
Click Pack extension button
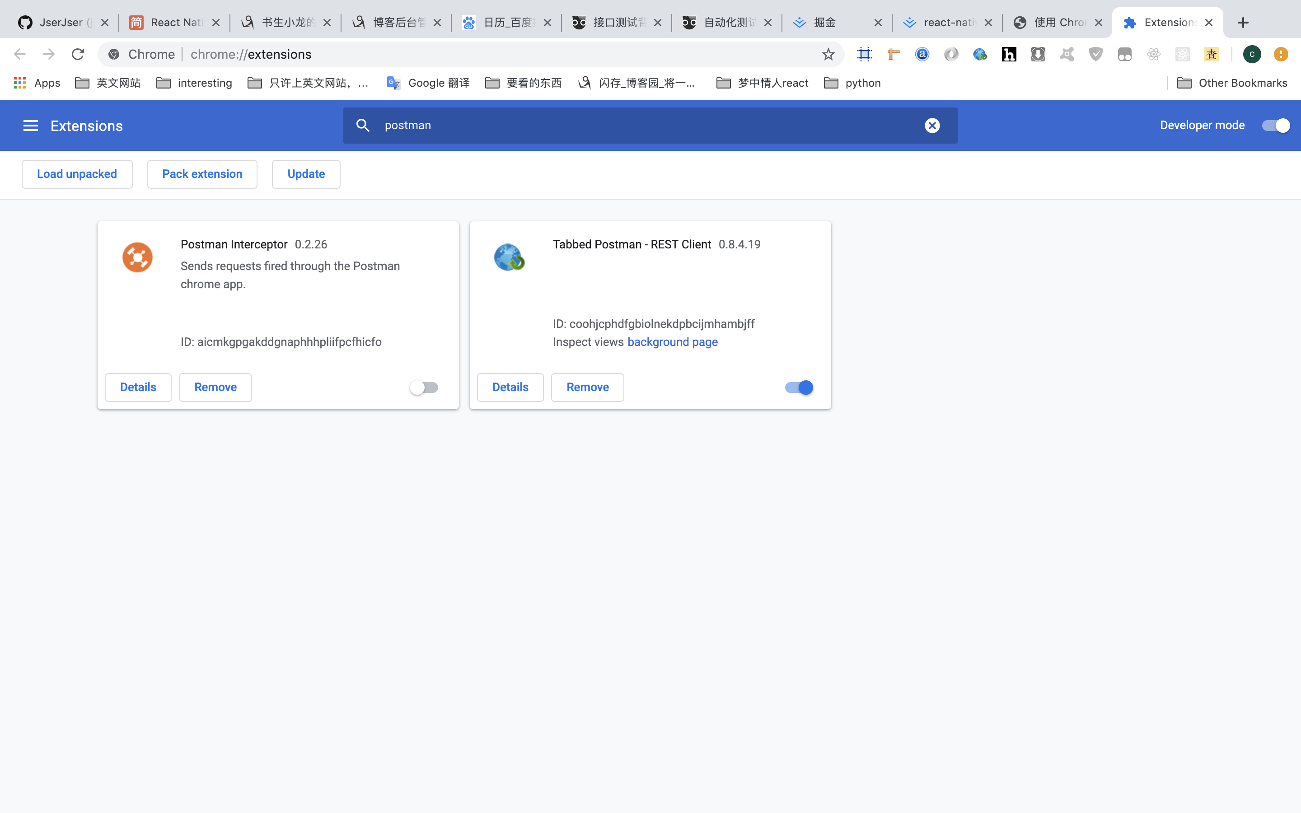[x=202, y=174]
